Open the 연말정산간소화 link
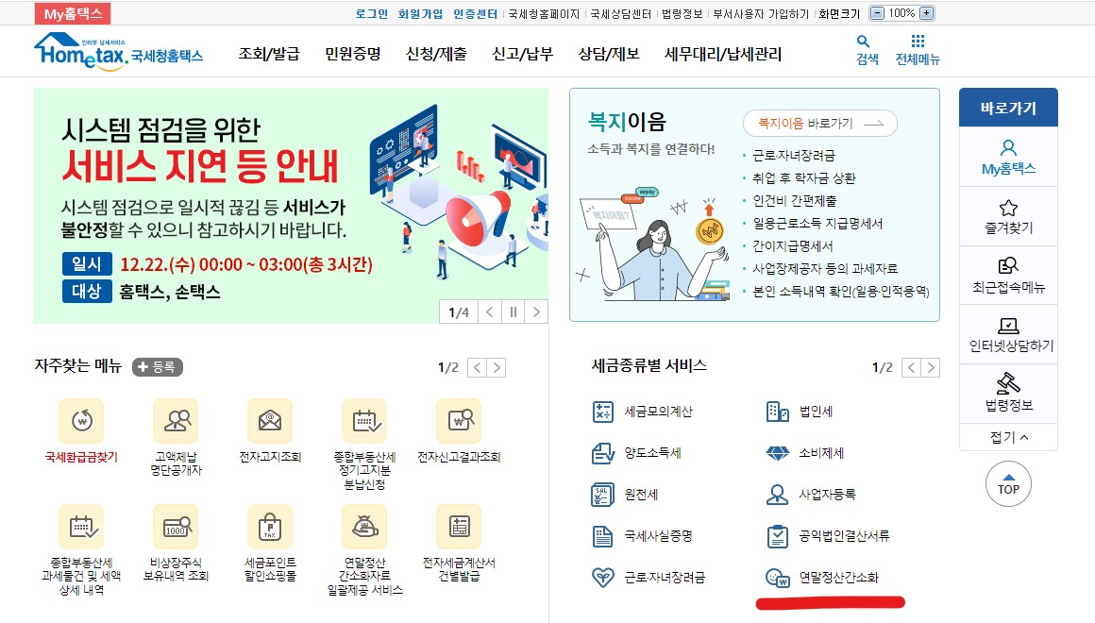Screen dimensions: 1095x623 click(x=838, y=578)
